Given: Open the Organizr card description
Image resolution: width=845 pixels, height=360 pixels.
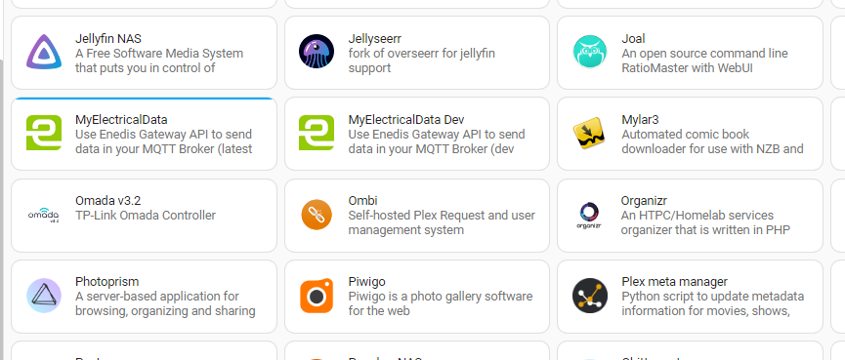Looking at the screenshot, I should coord(705,222).
